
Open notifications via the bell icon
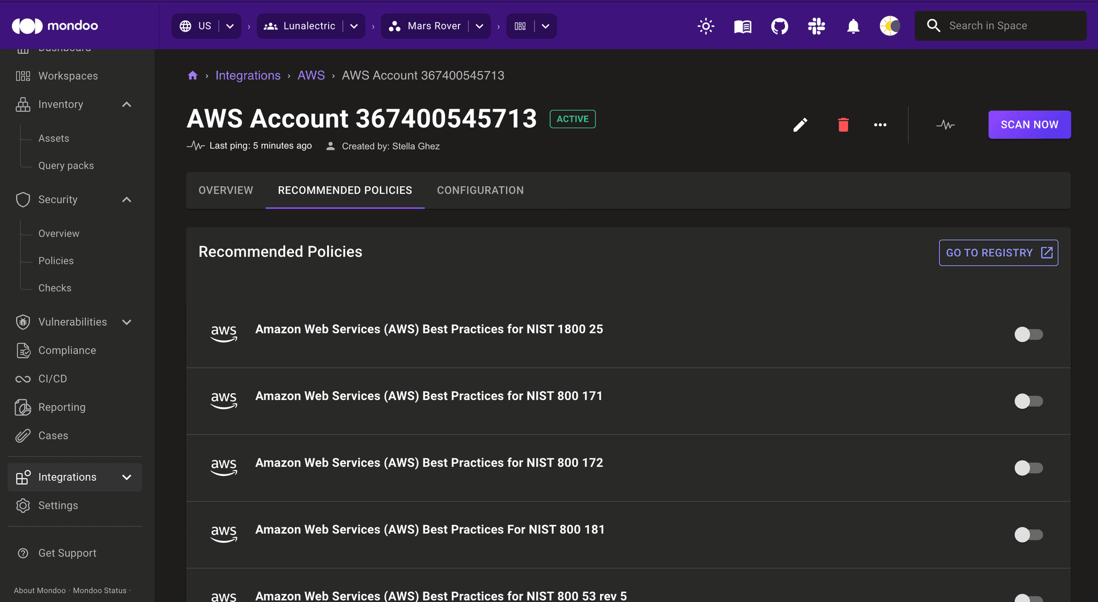[x=853, y=25]
